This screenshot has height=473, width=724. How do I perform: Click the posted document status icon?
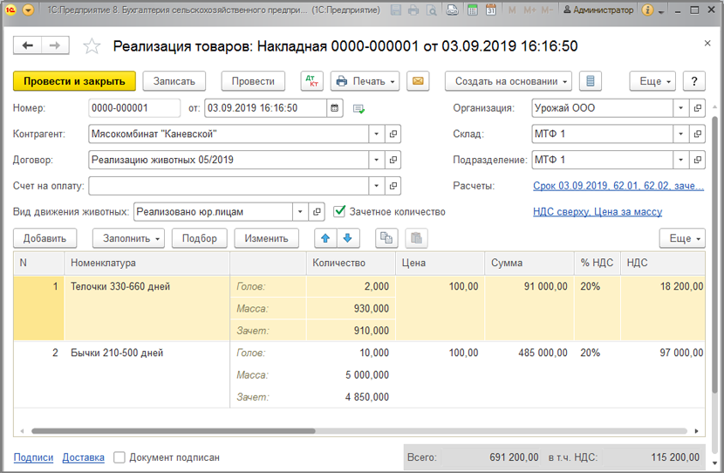[x=359, y=108]
